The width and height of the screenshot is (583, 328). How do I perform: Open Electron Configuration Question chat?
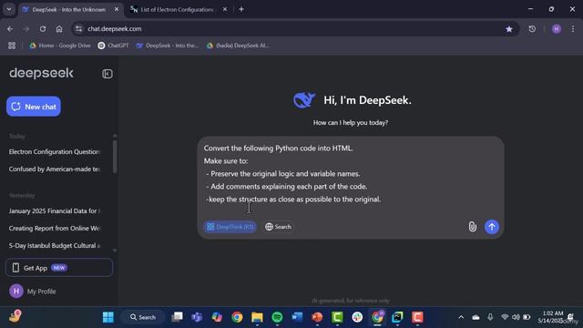(x=55, y=152)
